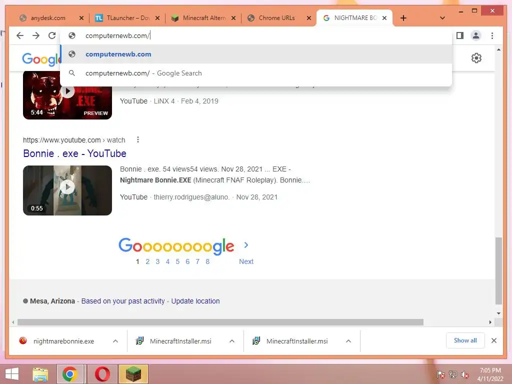
Task: Go to results page 4
Action: tap(167, 261)
